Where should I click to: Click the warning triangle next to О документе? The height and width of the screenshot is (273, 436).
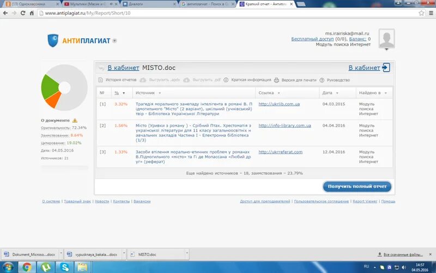[x=75, y=120]
